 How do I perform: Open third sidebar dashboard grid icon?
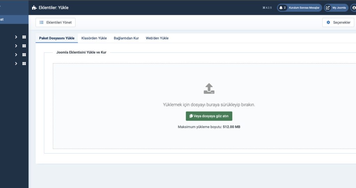pyautogui.click(x=24, y=55)
